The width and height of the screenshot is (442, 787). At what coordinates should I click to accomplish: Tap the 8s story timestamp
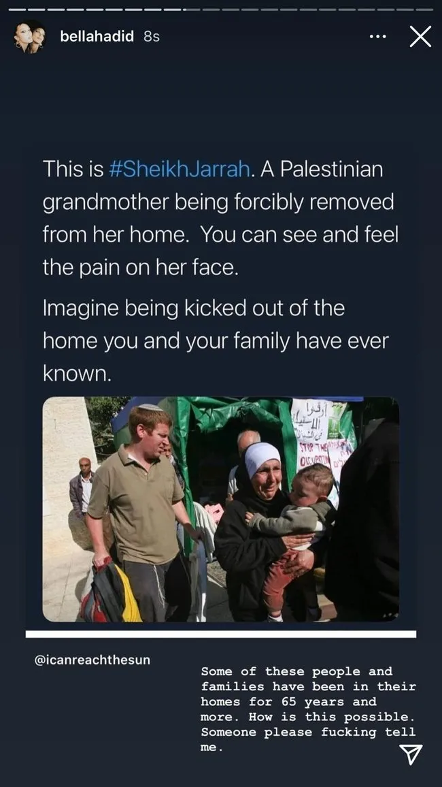(152, 37)
